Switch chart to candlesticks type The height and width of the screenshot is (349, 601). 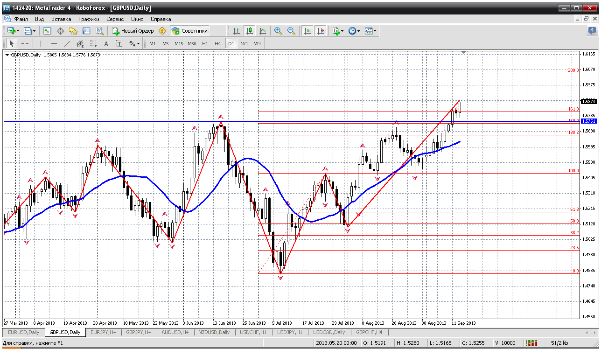click(x=250, y=31)
